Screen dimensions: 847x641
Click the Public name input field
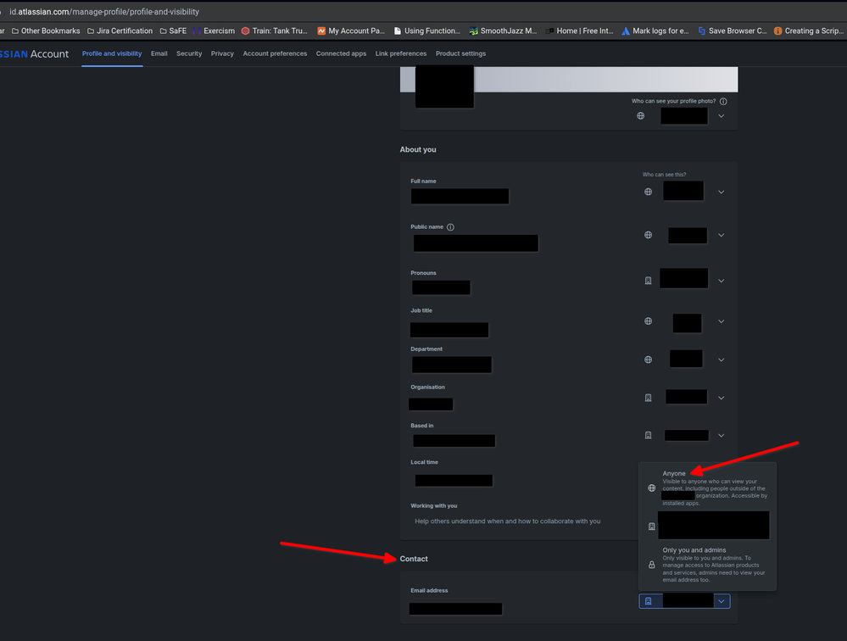(476, 243)
